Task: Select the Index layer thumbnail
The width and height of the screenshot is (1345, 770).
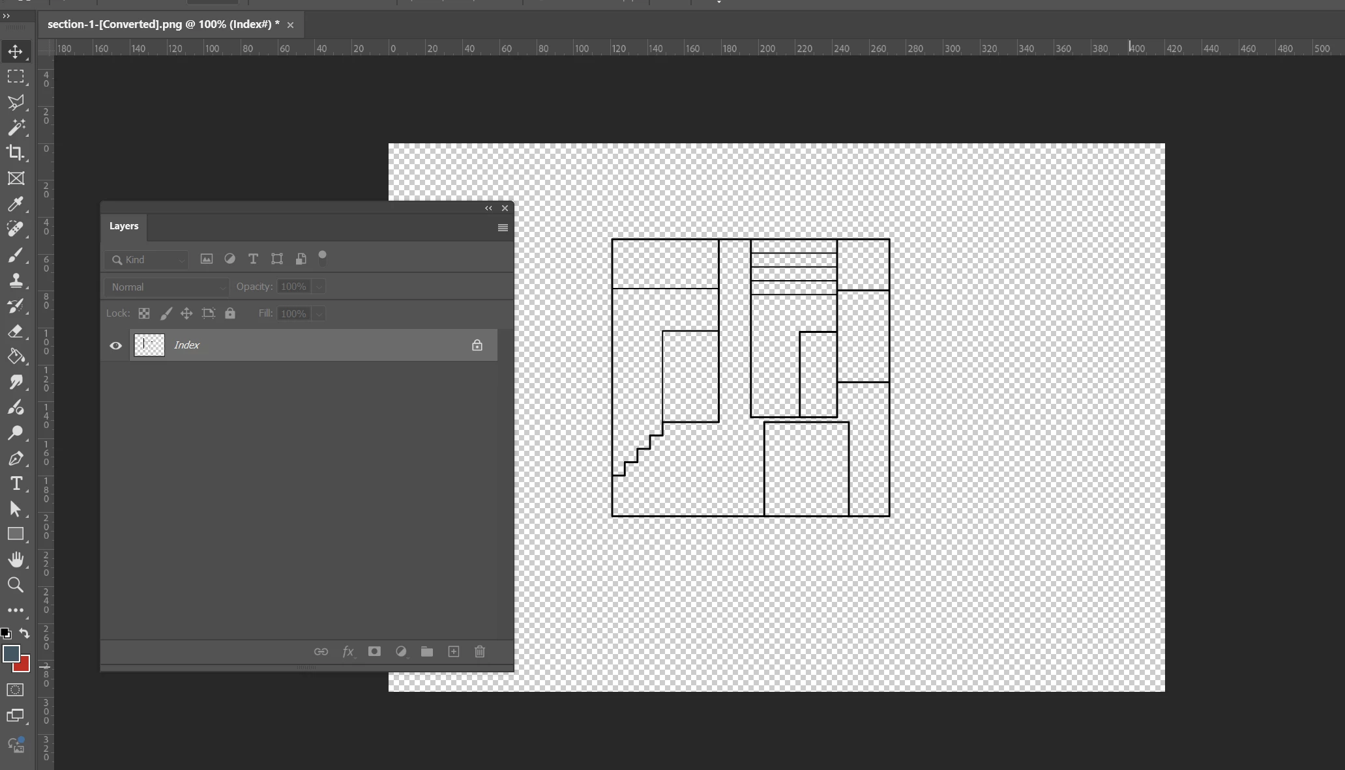Action: pyautogui.click(x=149, y=345)
